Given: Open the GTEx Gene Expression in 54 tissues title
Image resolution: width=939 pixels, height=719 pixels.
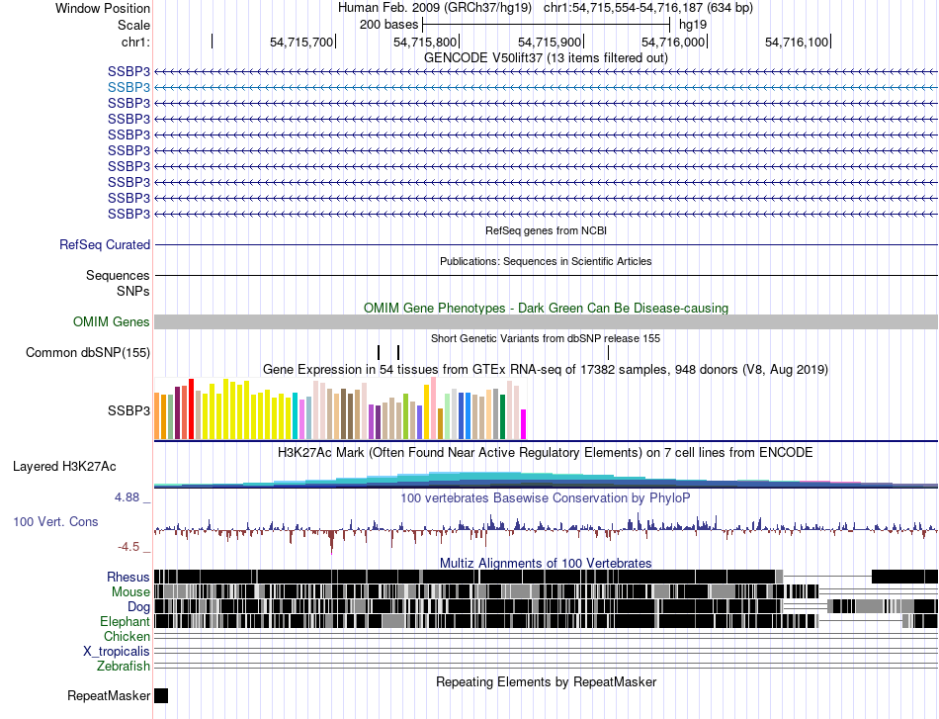Looking at the screenshot, I should pyautogui.click(x=546, y=370).
